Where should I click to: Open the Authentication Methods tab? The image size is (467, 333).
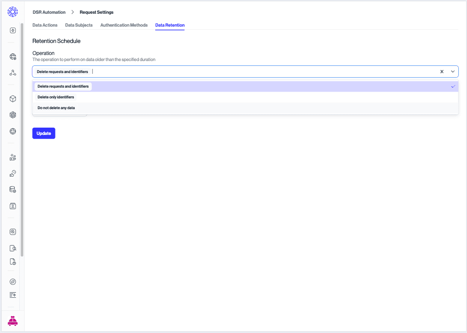pos(124,25)
